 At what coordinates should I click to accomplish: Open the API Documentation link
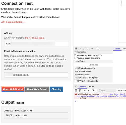13,22
